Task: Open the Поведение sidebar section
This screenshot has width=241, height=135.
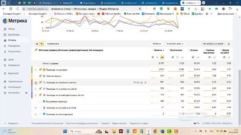Action: click(14, 46)
